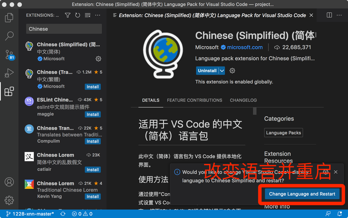The image size is (348, 218).
Task: Expand the Uninstall dropdown arrow
Action: (x=222, y=71)
